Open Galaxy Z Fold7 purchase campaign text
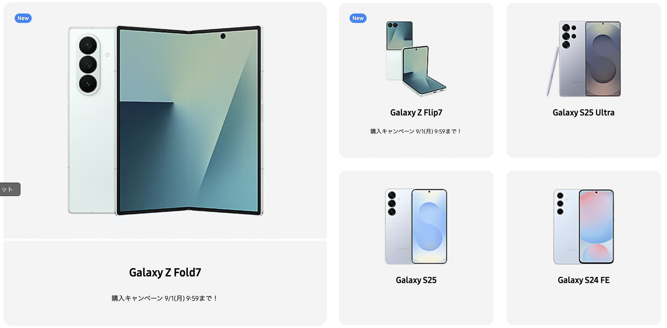Screen dimensions: 667x328 [x=165, y=298]
